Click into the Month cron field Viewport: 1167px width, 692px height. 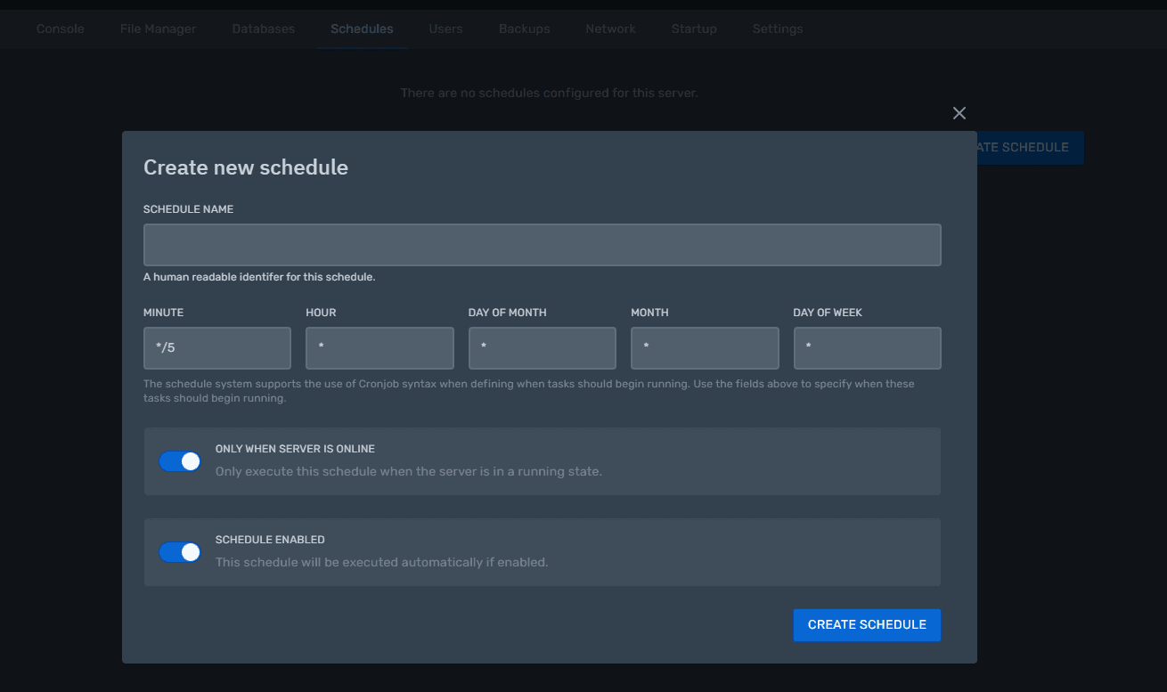pos(705,348)
